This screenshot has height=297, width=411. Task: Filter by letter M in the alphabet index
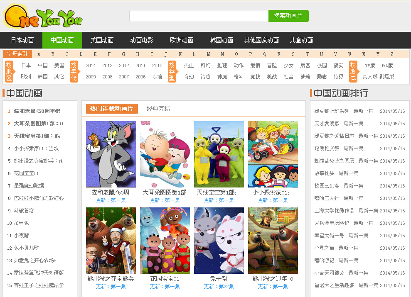[208, 54]
